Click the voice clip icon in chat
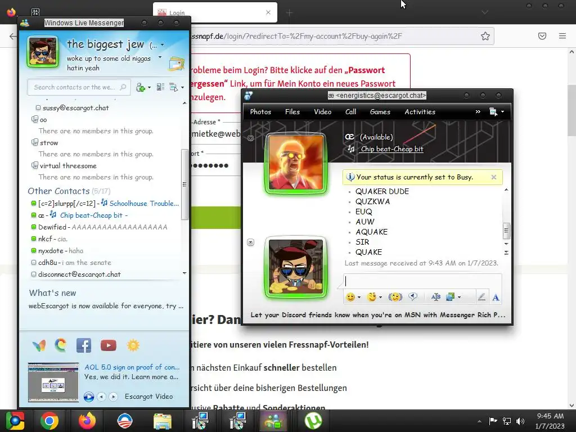 (x=413, y=297)
